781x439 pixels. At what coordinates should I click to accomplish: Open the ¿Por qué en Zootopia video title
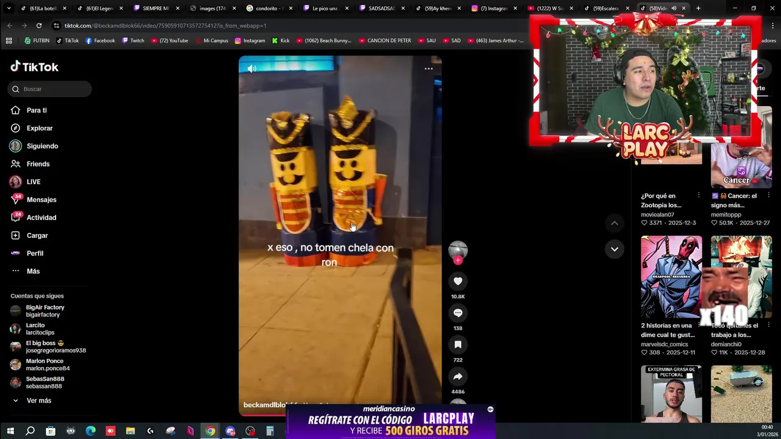point(661,201)
